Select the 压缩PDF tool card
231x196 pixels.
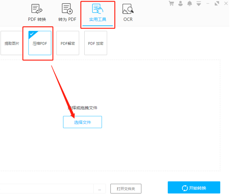click(x=40, y=43)
